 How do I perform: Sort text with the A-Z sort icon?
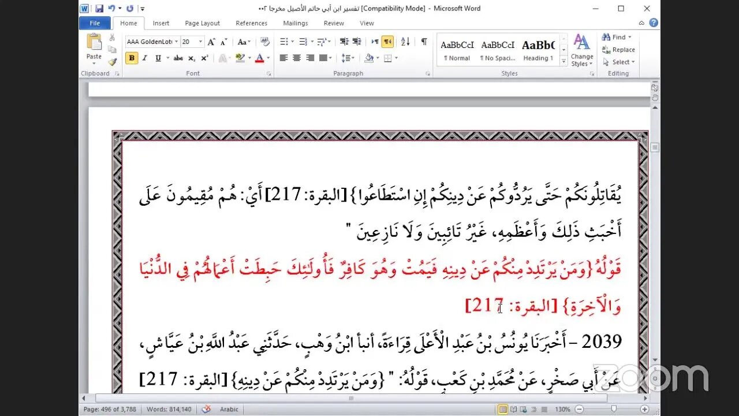click(x=405, y=42)
